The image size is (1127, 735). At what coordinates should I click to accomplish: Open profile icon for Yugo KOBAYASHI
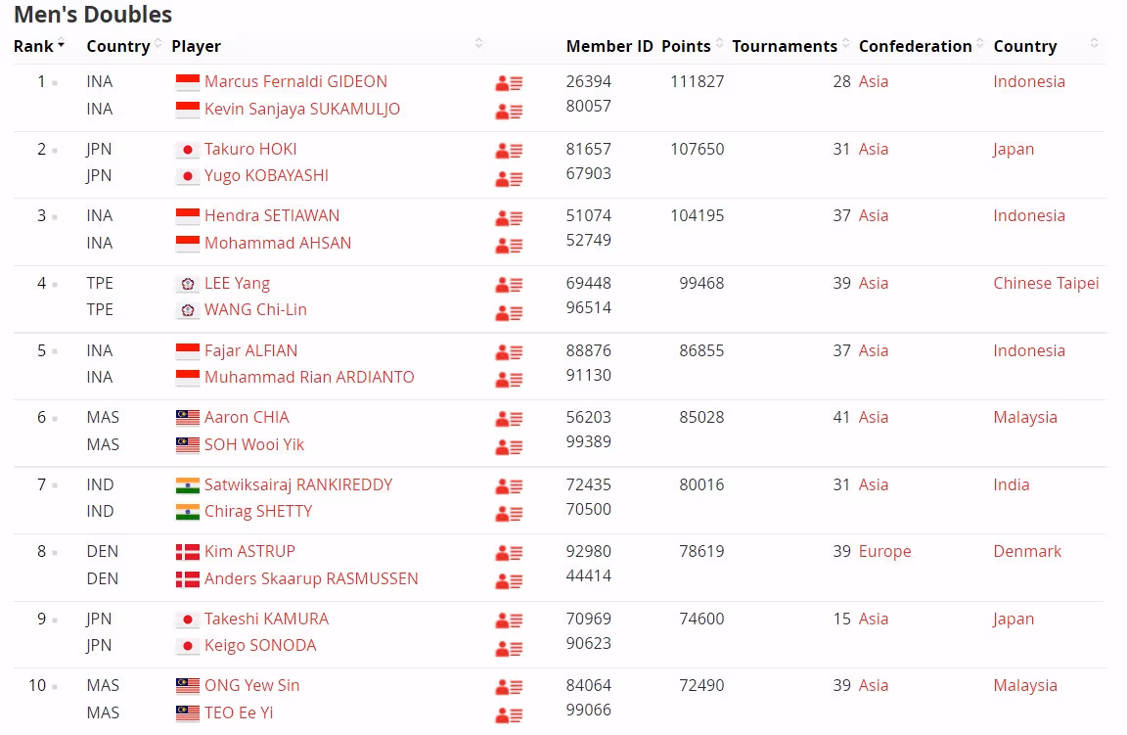509,178
